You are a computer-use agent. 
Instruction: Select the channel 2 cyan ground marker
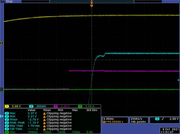(x=2, y=117)
